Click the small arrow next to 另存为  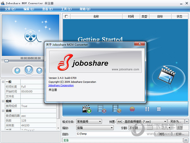(187, 122)
